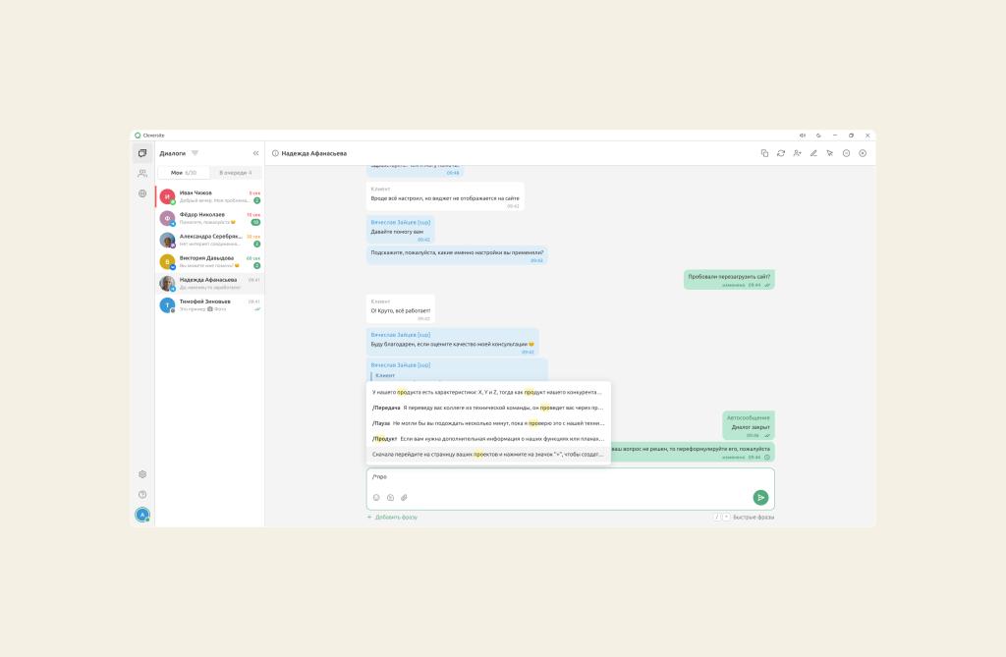Switch to the 'В очереди 4' tab
Viewport: 1006px width, 657px height.
pos(236,173)
